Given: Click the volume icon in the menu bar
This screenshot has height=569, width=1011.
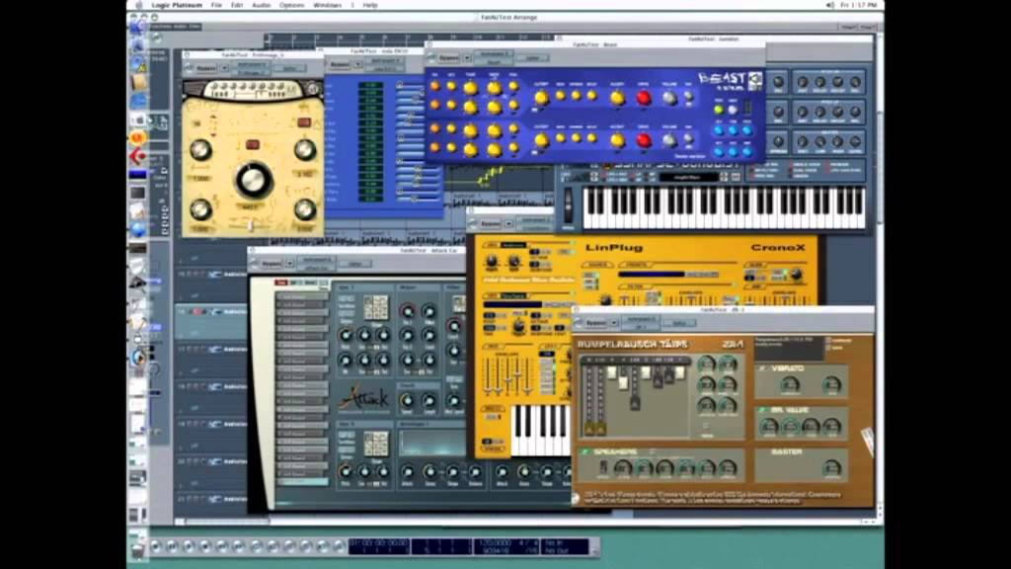Looking at the screenshot, I should pos(829,5).
